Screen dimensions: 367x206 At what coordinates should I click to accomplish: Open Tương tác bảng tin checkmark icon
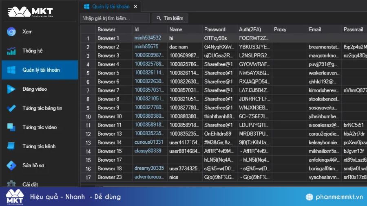[11, 108]
